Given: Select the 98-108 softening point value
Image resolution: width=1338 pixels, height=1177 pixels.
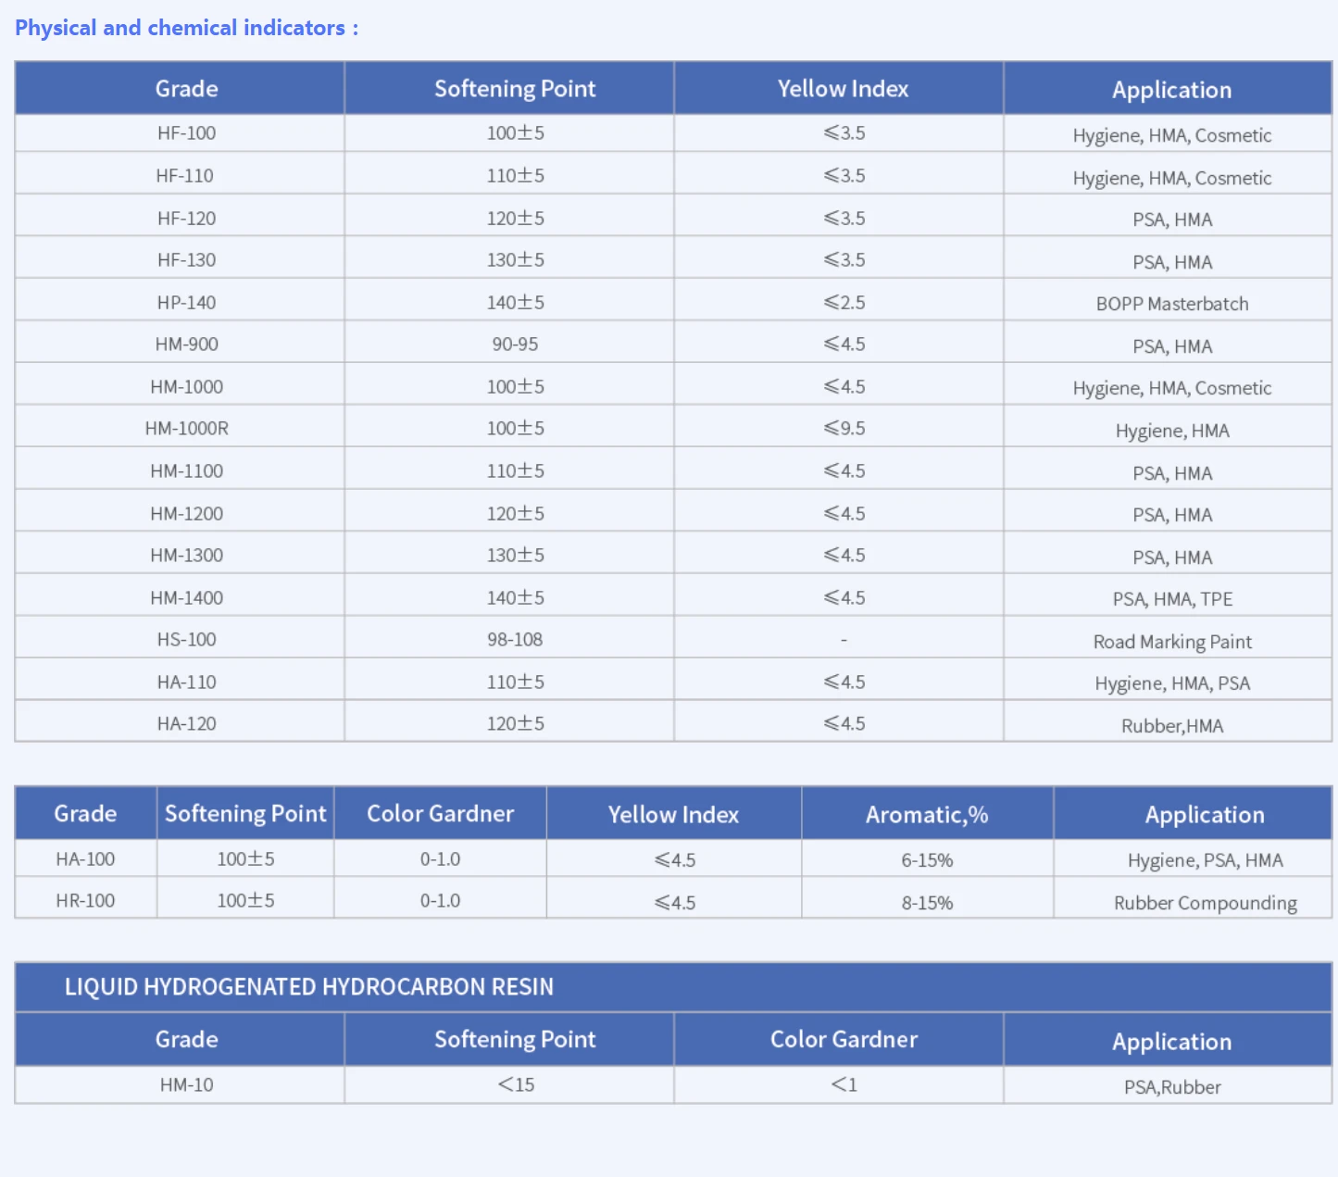Looking at the screenshot, I should (x=515, y=640).
